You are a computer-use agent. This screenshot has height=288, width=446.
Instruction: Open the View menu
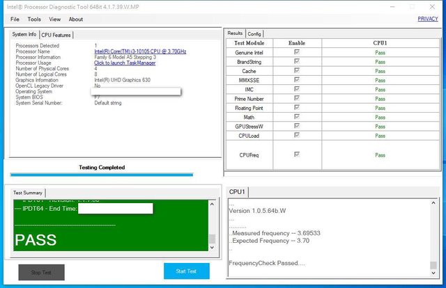point(54,19)
